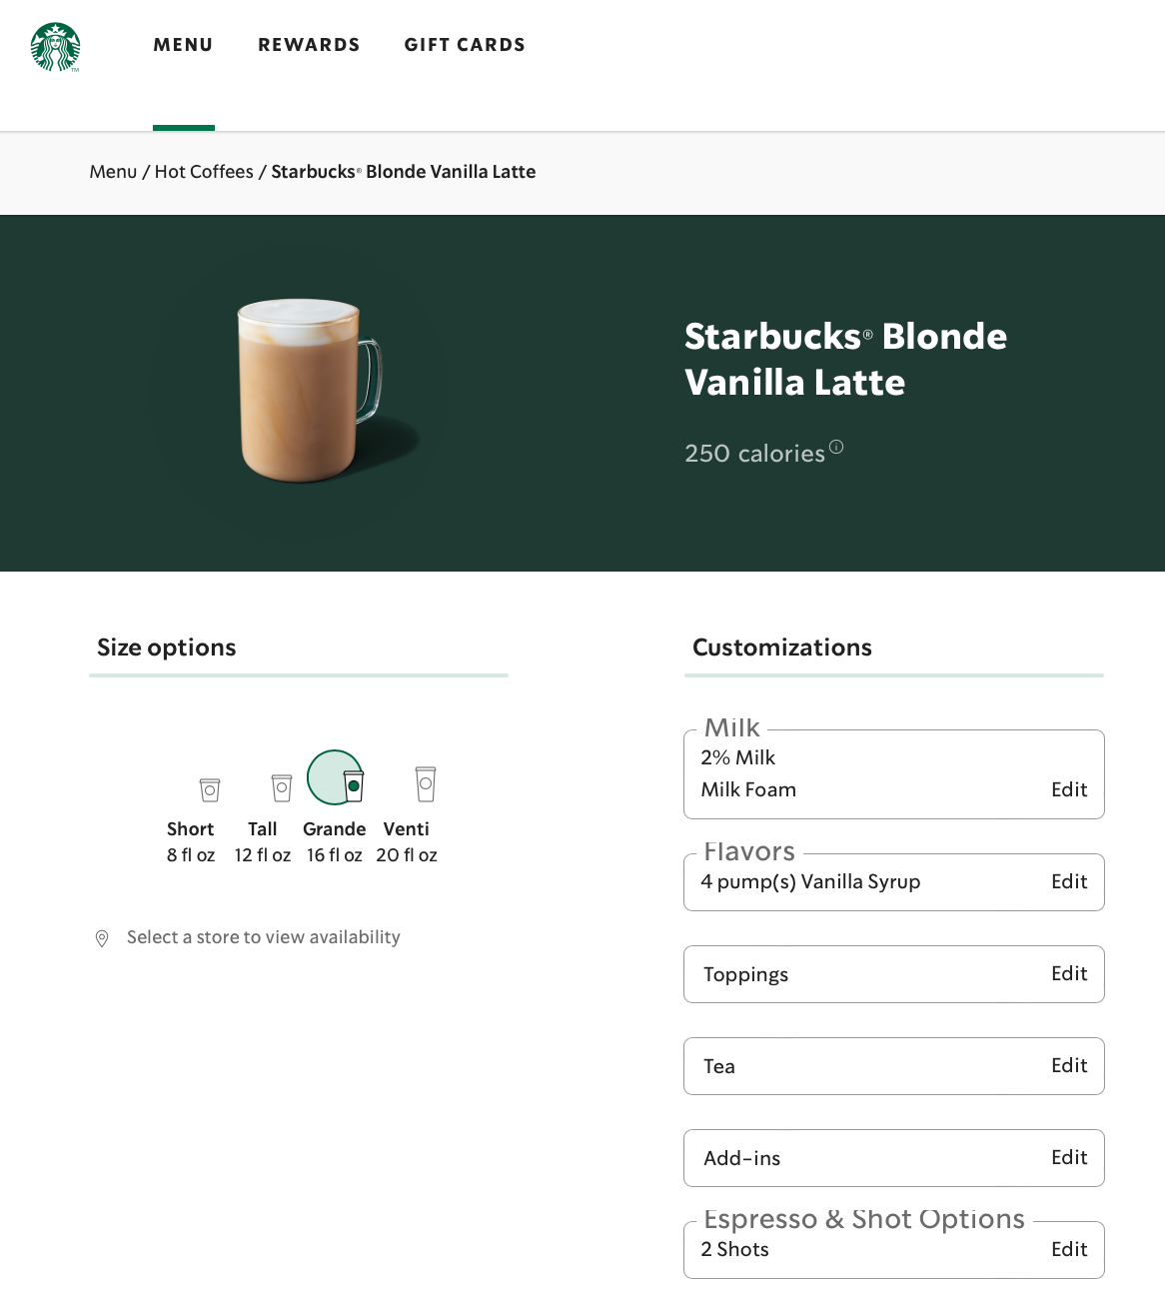Click the Starbucks siren logo
Image resolution: width=1165 pixels, height=1307 pixels.
[x=55, y=46]
